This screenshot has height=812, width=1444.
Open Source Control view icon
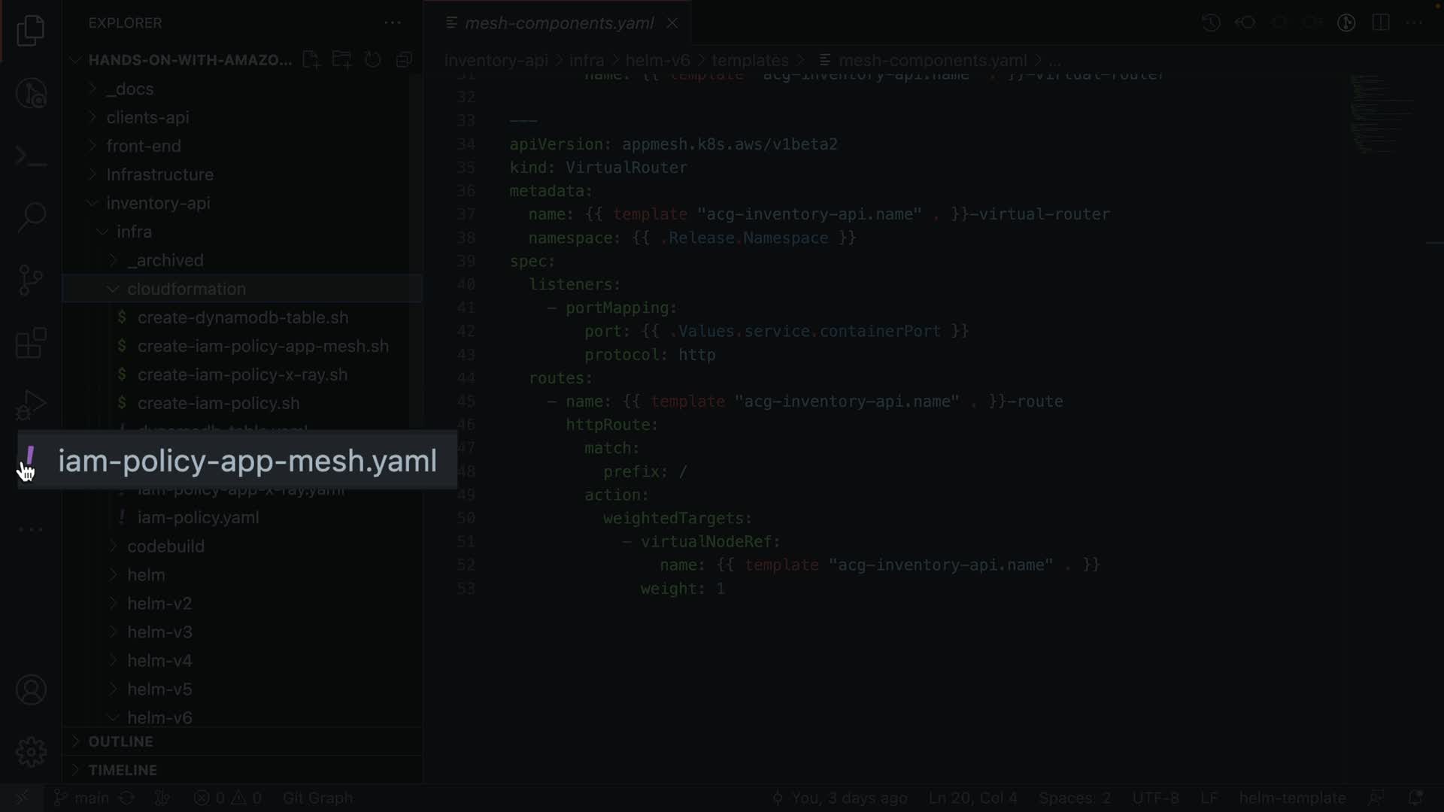[31, 280]
